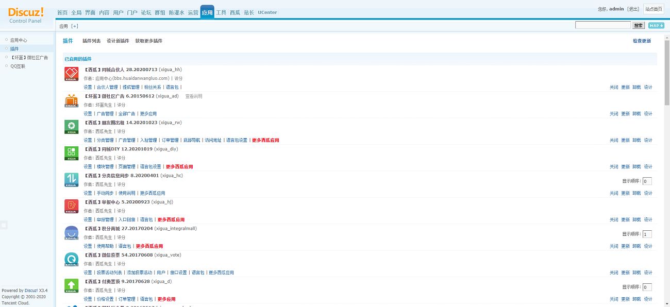This screenshot has width=670, height=307.
Task: Open QQ互联 in the left sidebar
Action: 18,66
